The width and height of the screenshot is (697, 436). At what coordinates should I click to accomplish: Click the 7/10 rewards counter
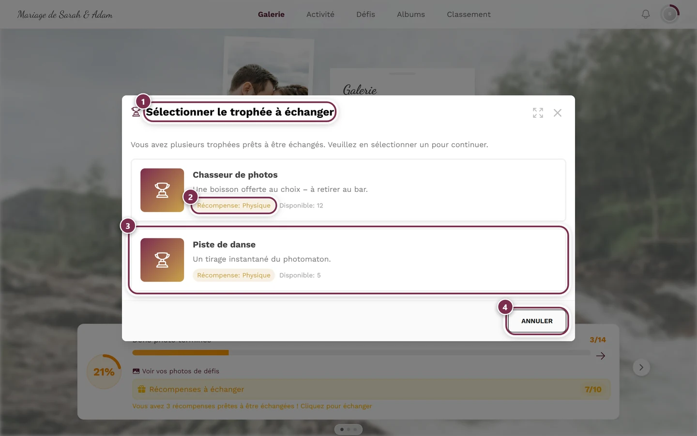tap(593, 389)
